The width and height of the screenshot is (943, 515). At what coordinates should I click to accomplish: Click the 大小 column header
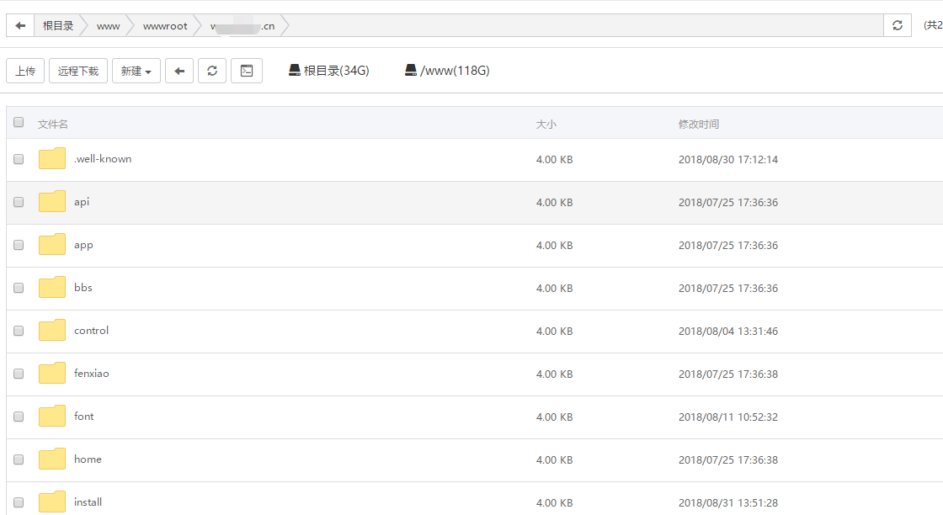point(546,124)
